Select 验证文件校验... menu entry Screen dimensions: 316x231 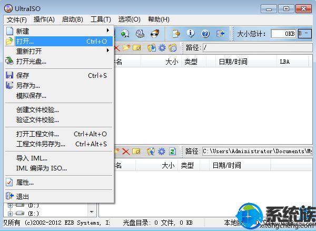point(59,120)
